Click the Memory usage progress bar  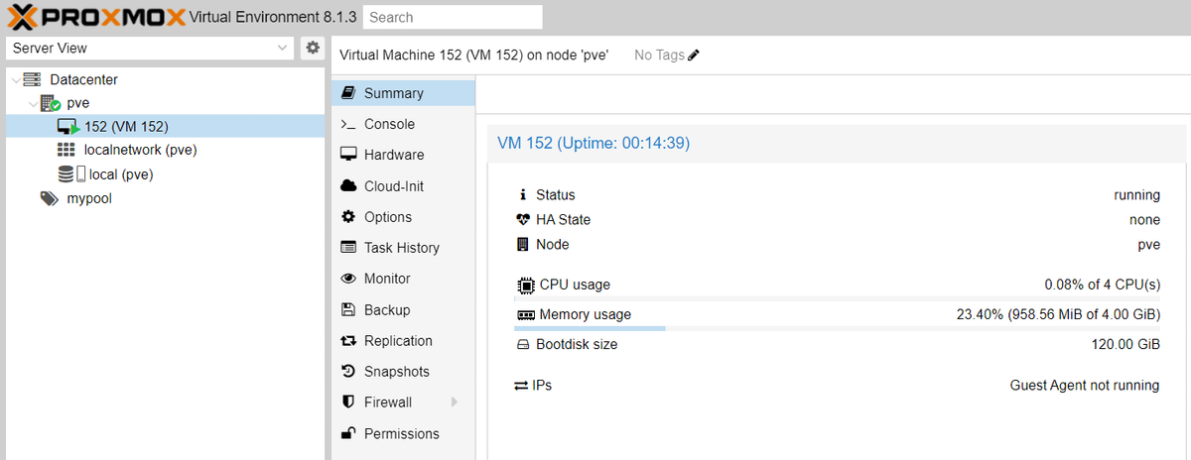click(837, 327)
